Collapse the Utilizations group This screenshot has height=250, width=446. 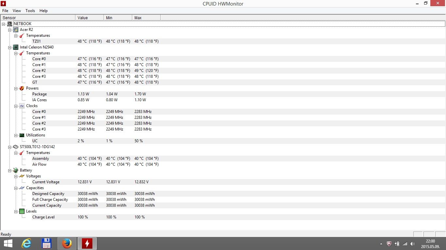point(16,135)
